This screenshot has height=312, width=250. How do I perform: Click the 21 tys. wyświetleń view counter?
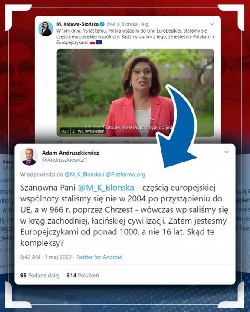(x=88, y=131)
